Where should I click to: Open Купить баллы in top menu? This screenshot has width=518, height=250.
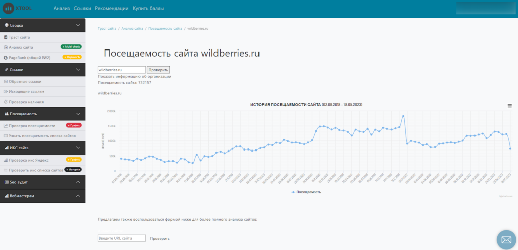pyautogui.click(x=148, y=8)
